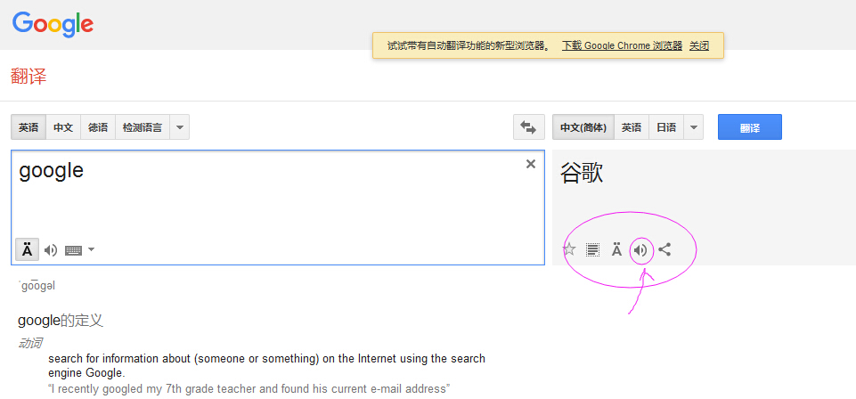This screenshot has width=856, height=399.
Task: Star the translation to save it
Action: 570,250
